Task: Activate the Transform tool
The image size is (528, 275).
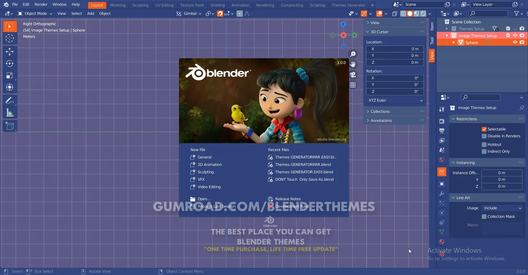Action: click(x=10, y=87)
